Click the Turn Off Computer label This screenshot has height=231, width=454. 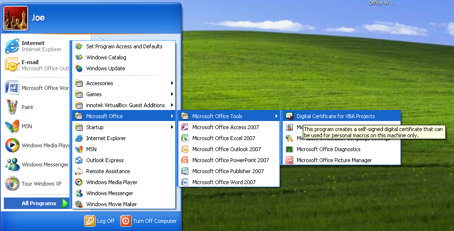point(155,221)
